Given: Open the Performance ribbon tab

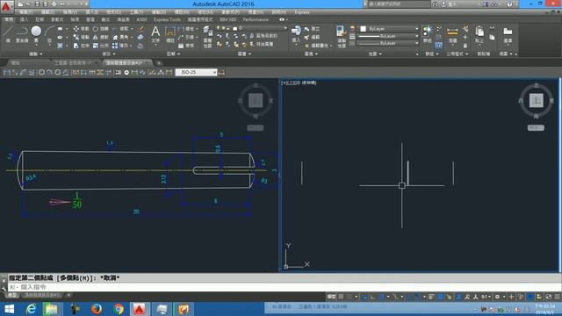Looking at the screenshot, I should click(x=256, y=19).
